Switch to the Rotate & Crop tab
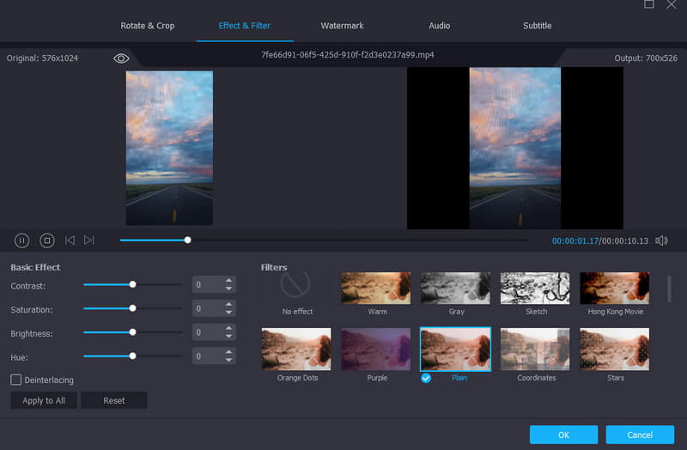This screenshot has width=687, height=450. pyautogui.click(x=147, y=26)
